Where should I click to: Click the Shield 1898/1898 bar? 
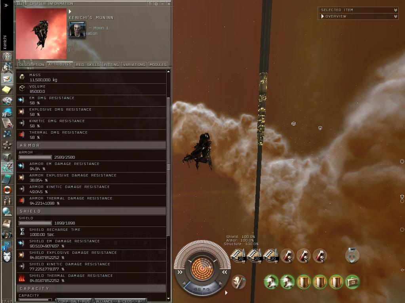[35, 223]
